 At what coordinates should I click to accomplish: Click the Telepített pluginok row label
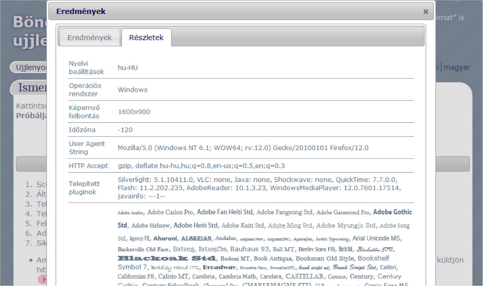pyautogui.click(x=84, y=188)
